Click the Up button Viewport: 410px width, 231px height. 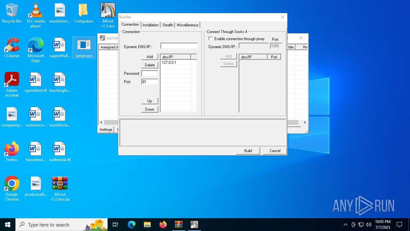click(x=150, y=101)
